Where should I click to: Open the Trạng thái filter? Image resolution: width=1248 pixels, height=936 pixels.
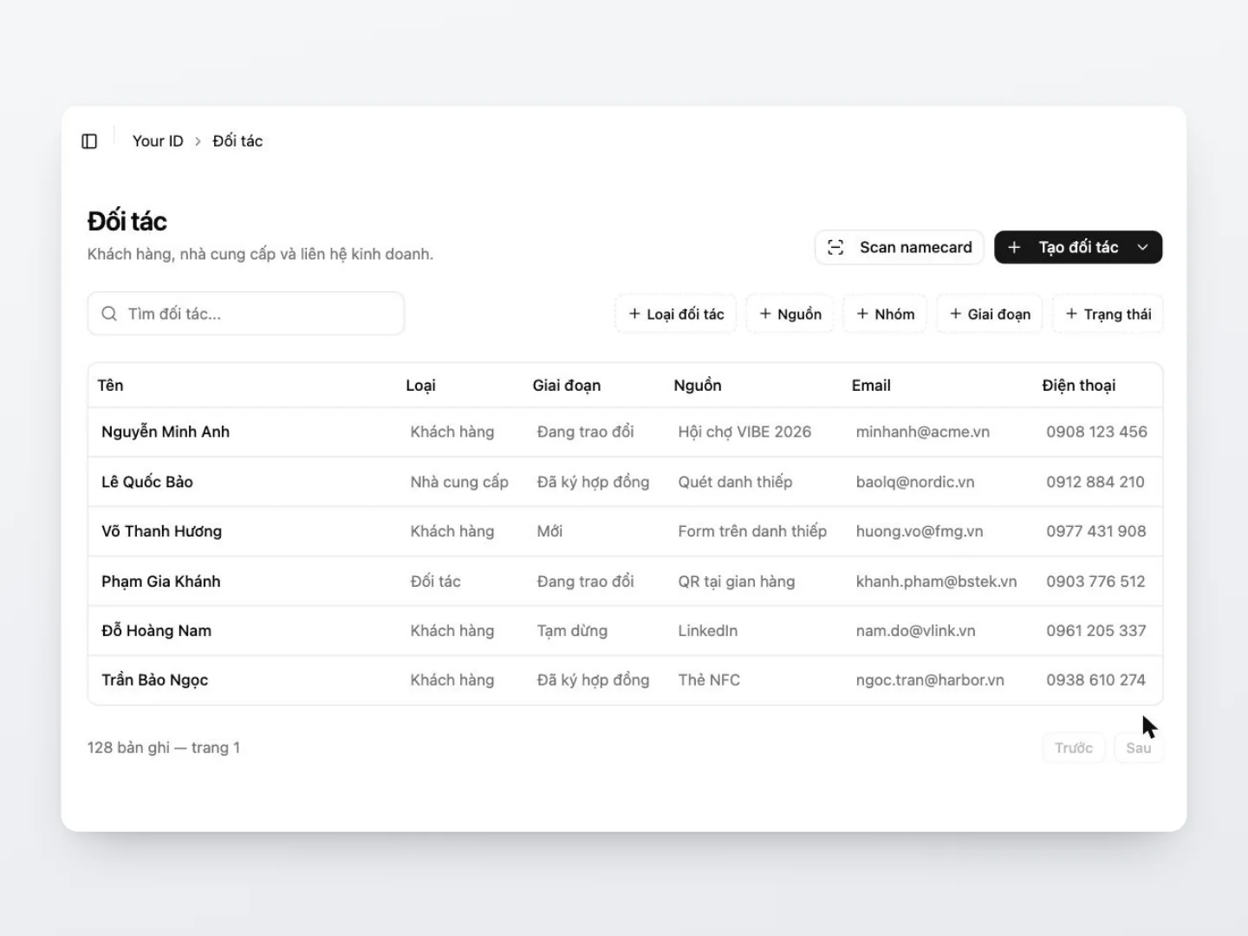tap(1108, 314)
